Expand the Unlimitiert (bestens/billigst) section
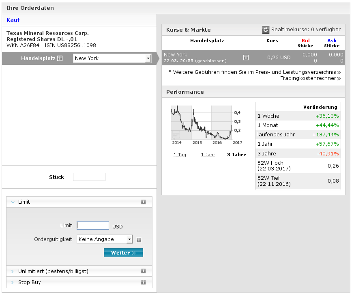 click(53, 271)
